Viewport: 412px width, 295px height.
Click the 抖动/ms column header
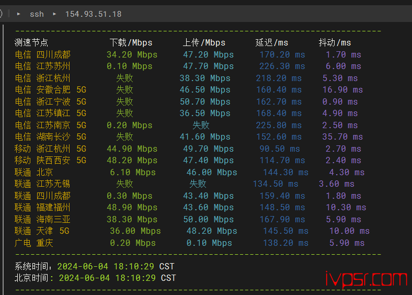pyautogui.click(x=335, y=42)
